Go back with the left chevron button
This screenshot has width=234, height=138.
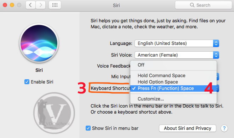point(30,5)
